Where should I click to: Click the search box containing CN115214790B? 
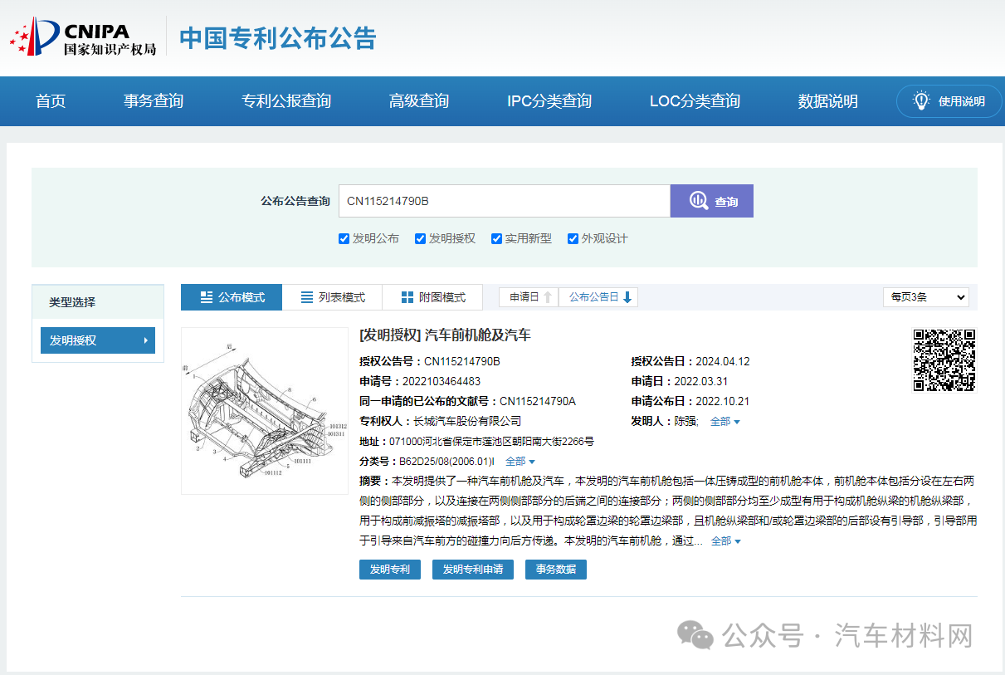tap(504, 201)
